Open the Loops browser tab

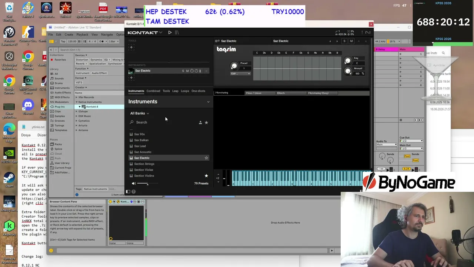(x=185, y=91)
